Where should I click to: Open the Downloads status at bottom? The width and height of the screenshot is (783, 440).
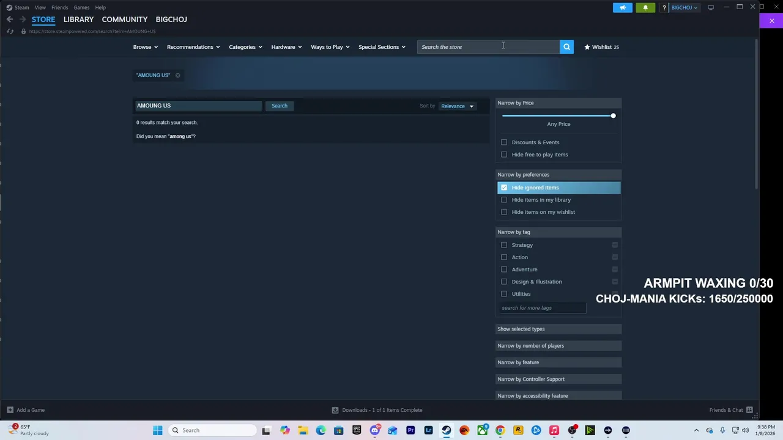click(377, 410)
